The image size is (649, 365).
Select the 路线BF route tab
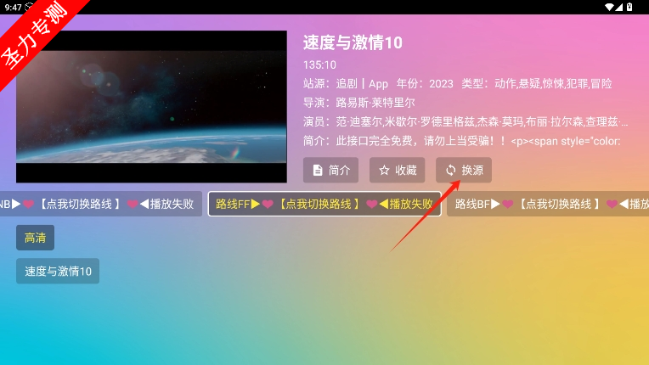coord(548,204)
